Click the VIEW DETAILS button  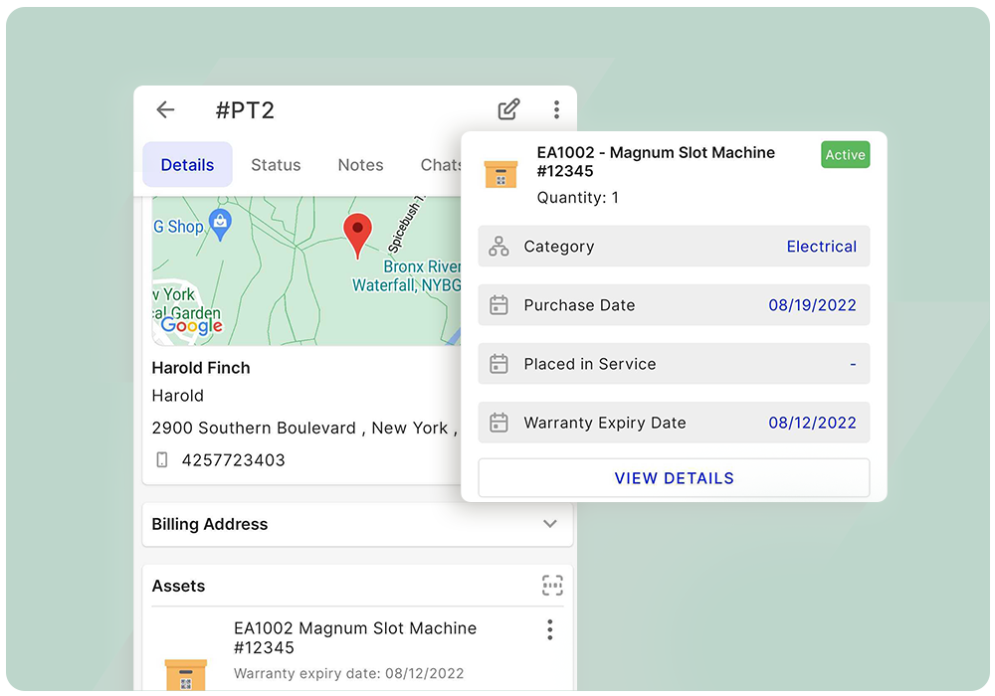point(674,477)
